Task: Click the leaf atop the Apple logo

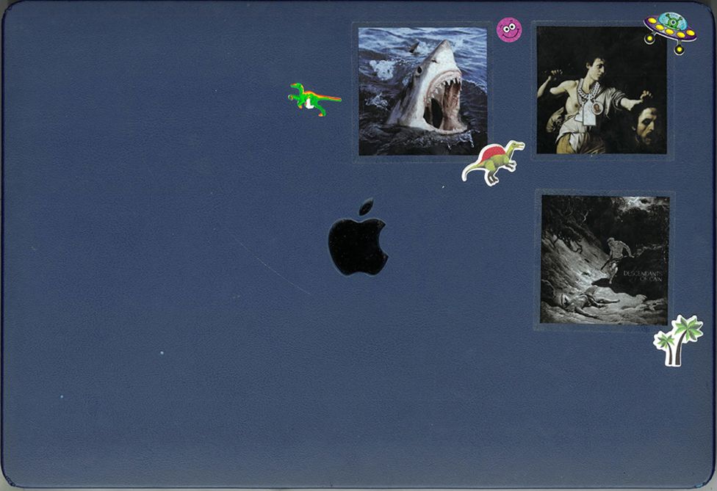Action: [366, 207]
